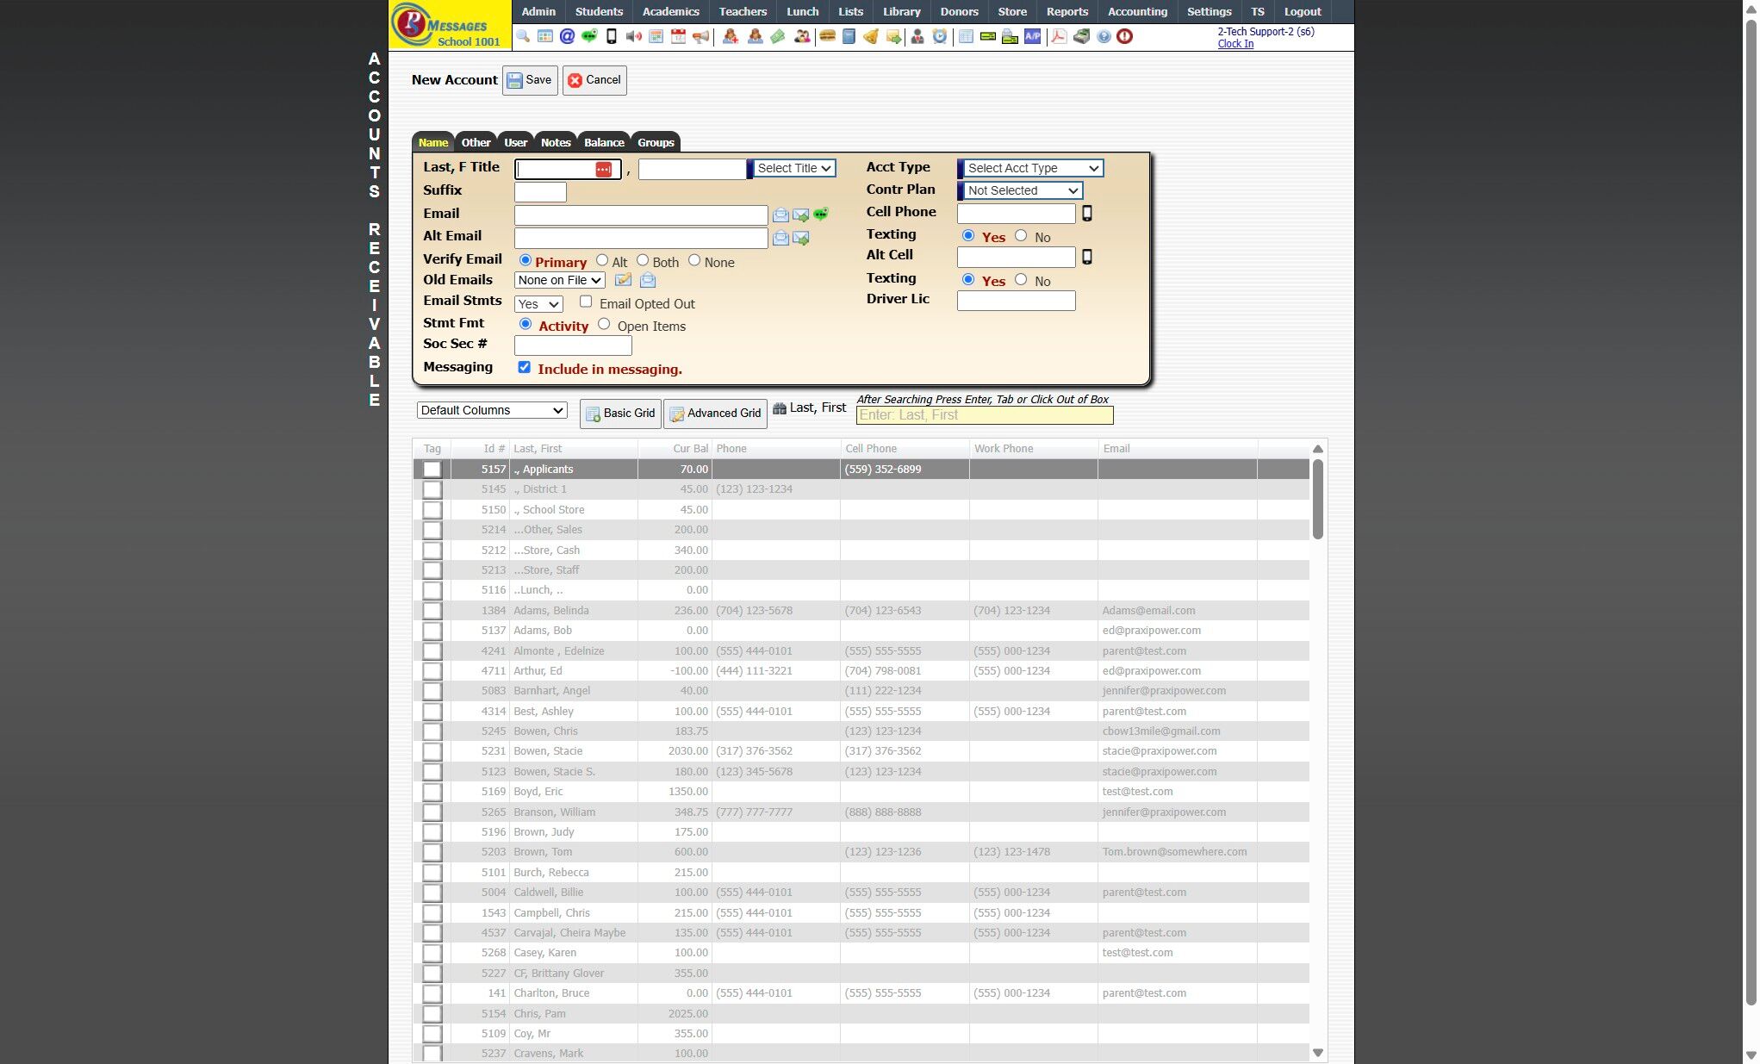1760x1064 pixels.
Task: Click the phone icon beside Cell Phone field
Action: pyautogui.click(x=1087, y=213)
